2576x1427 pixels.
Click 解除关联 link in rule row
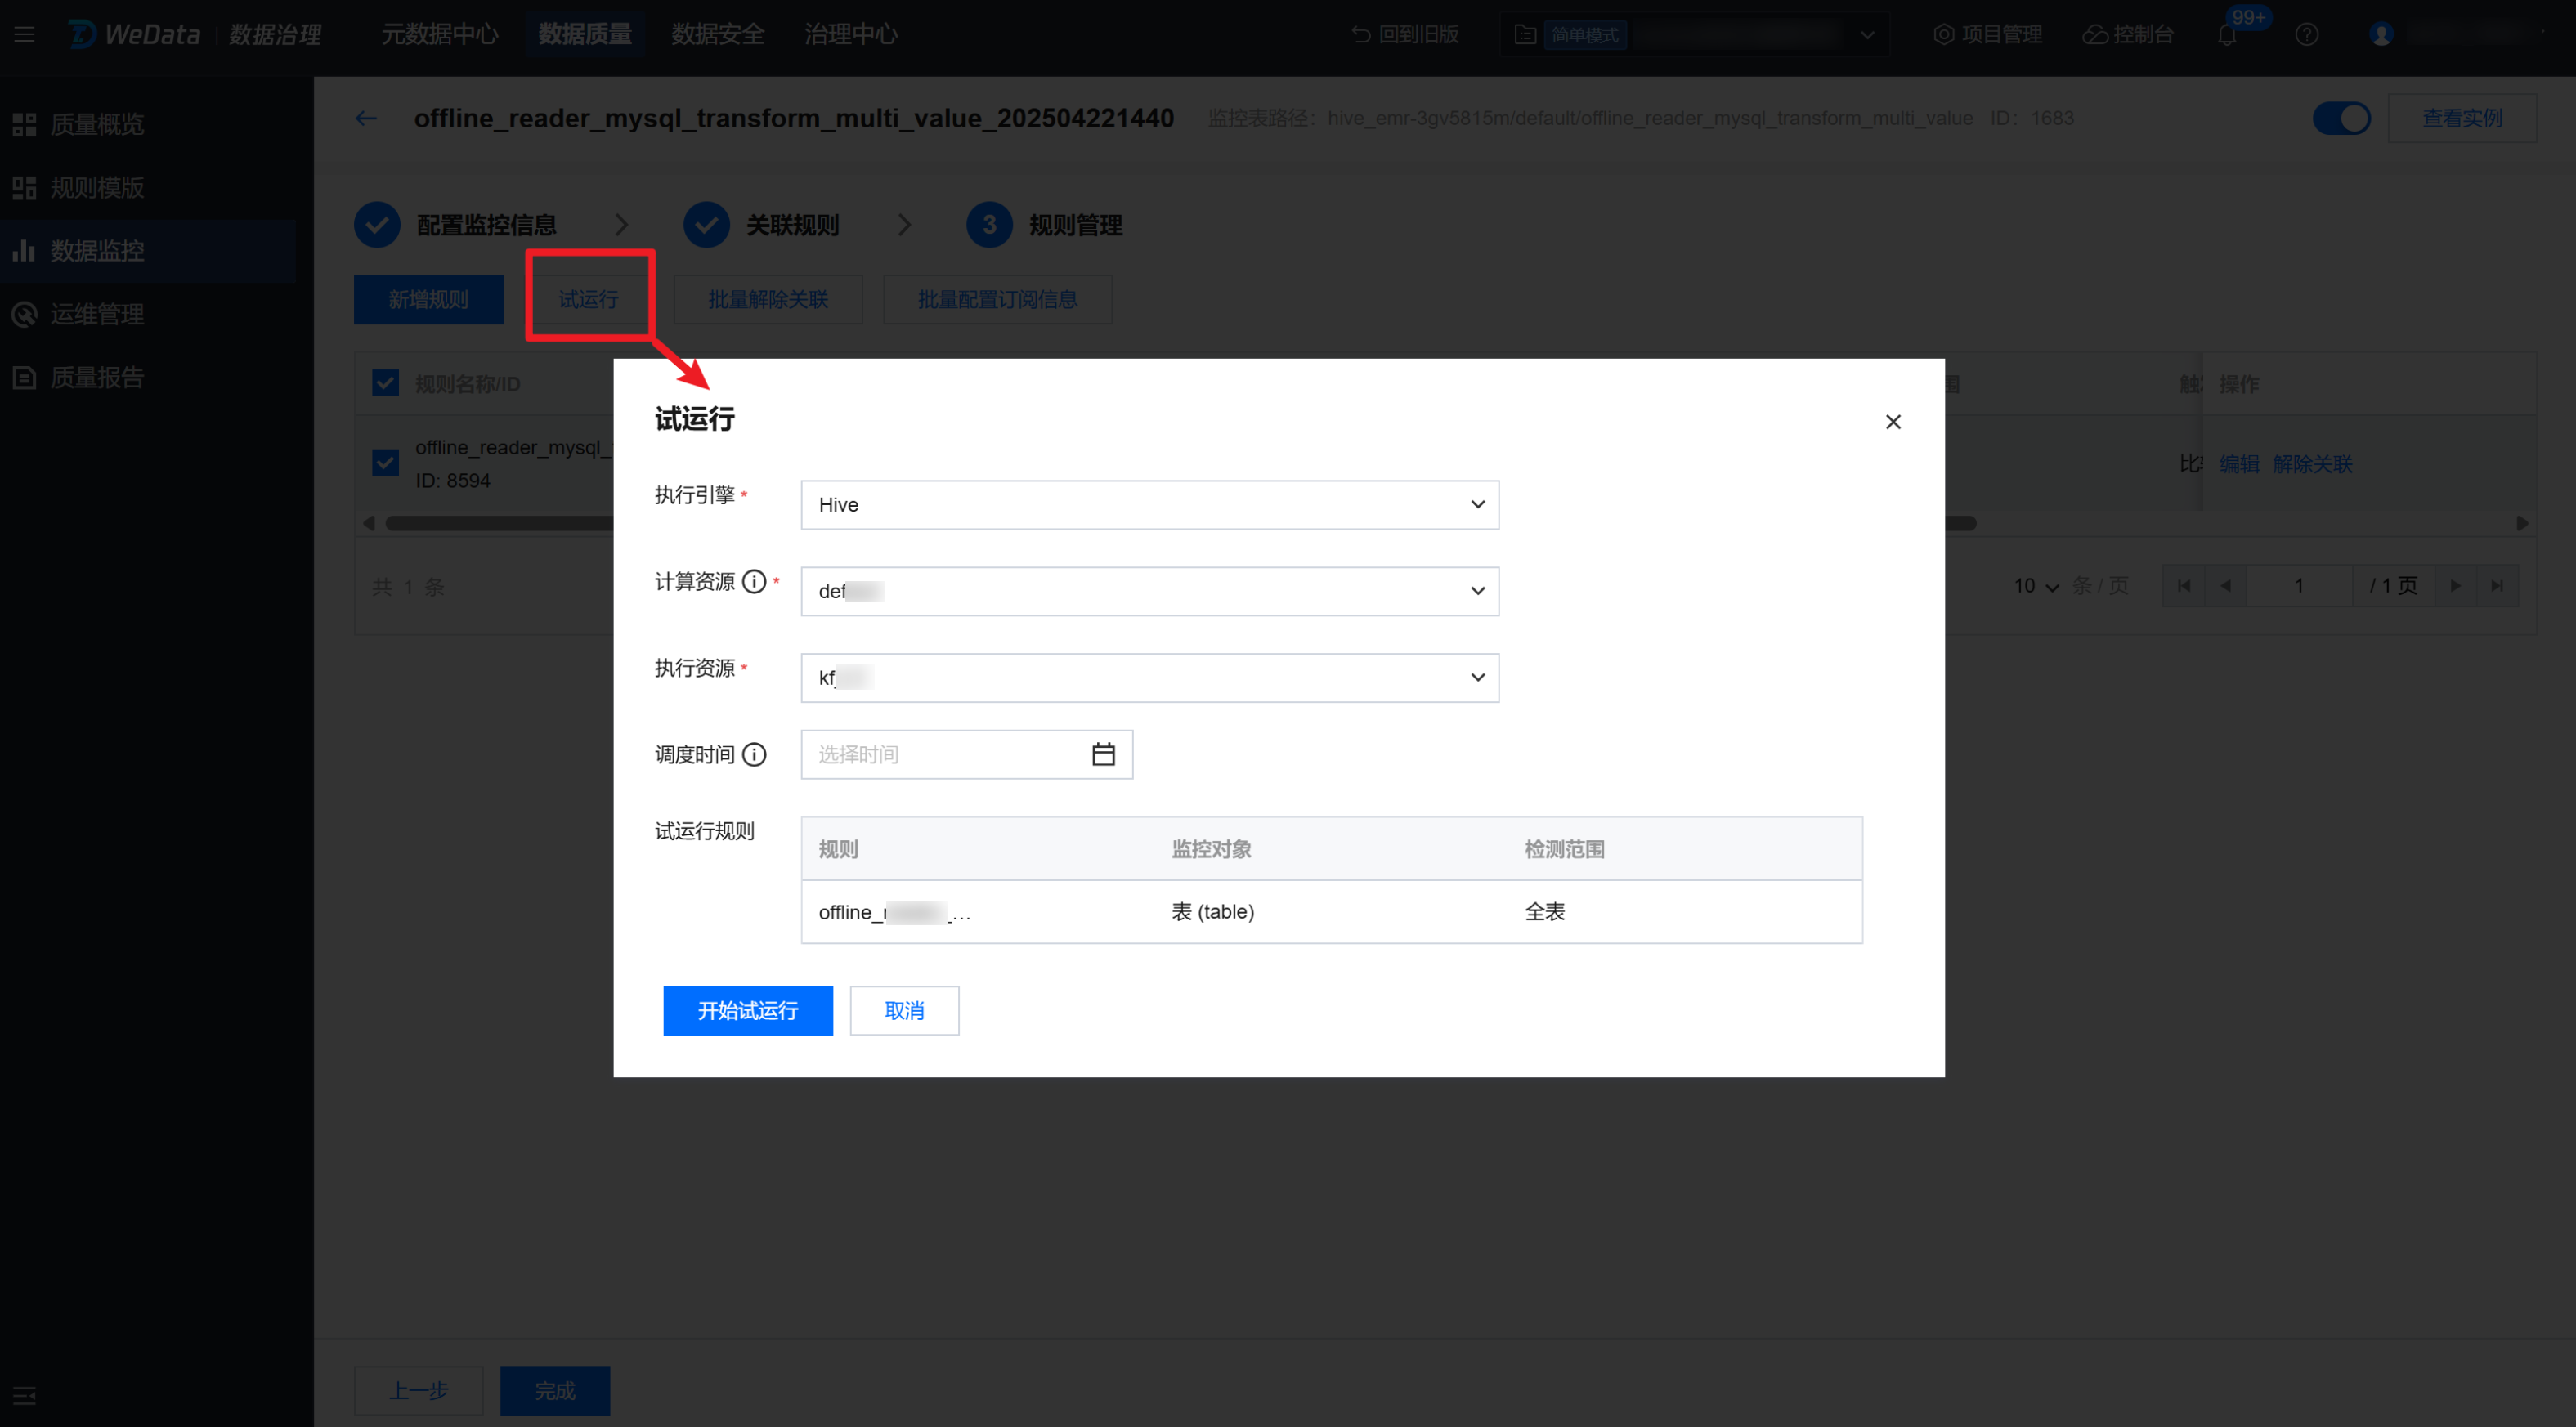coord(2313,464)
